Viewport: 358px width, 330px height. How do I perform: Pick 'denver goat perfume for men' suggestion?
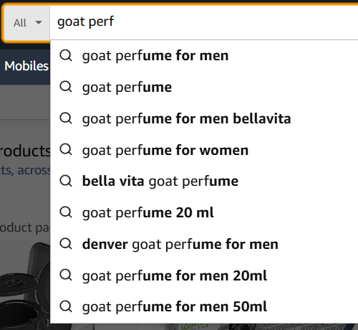[x=204, y=244]
